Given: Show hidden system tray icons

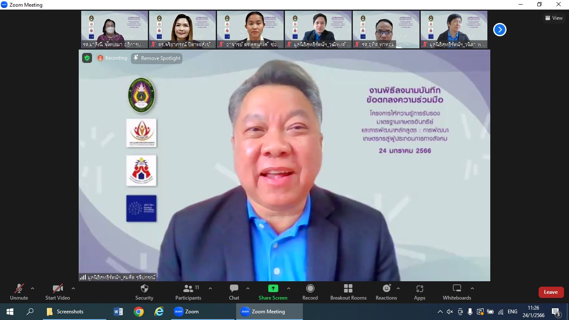Looking at the screenshot, I should point(440,312).
